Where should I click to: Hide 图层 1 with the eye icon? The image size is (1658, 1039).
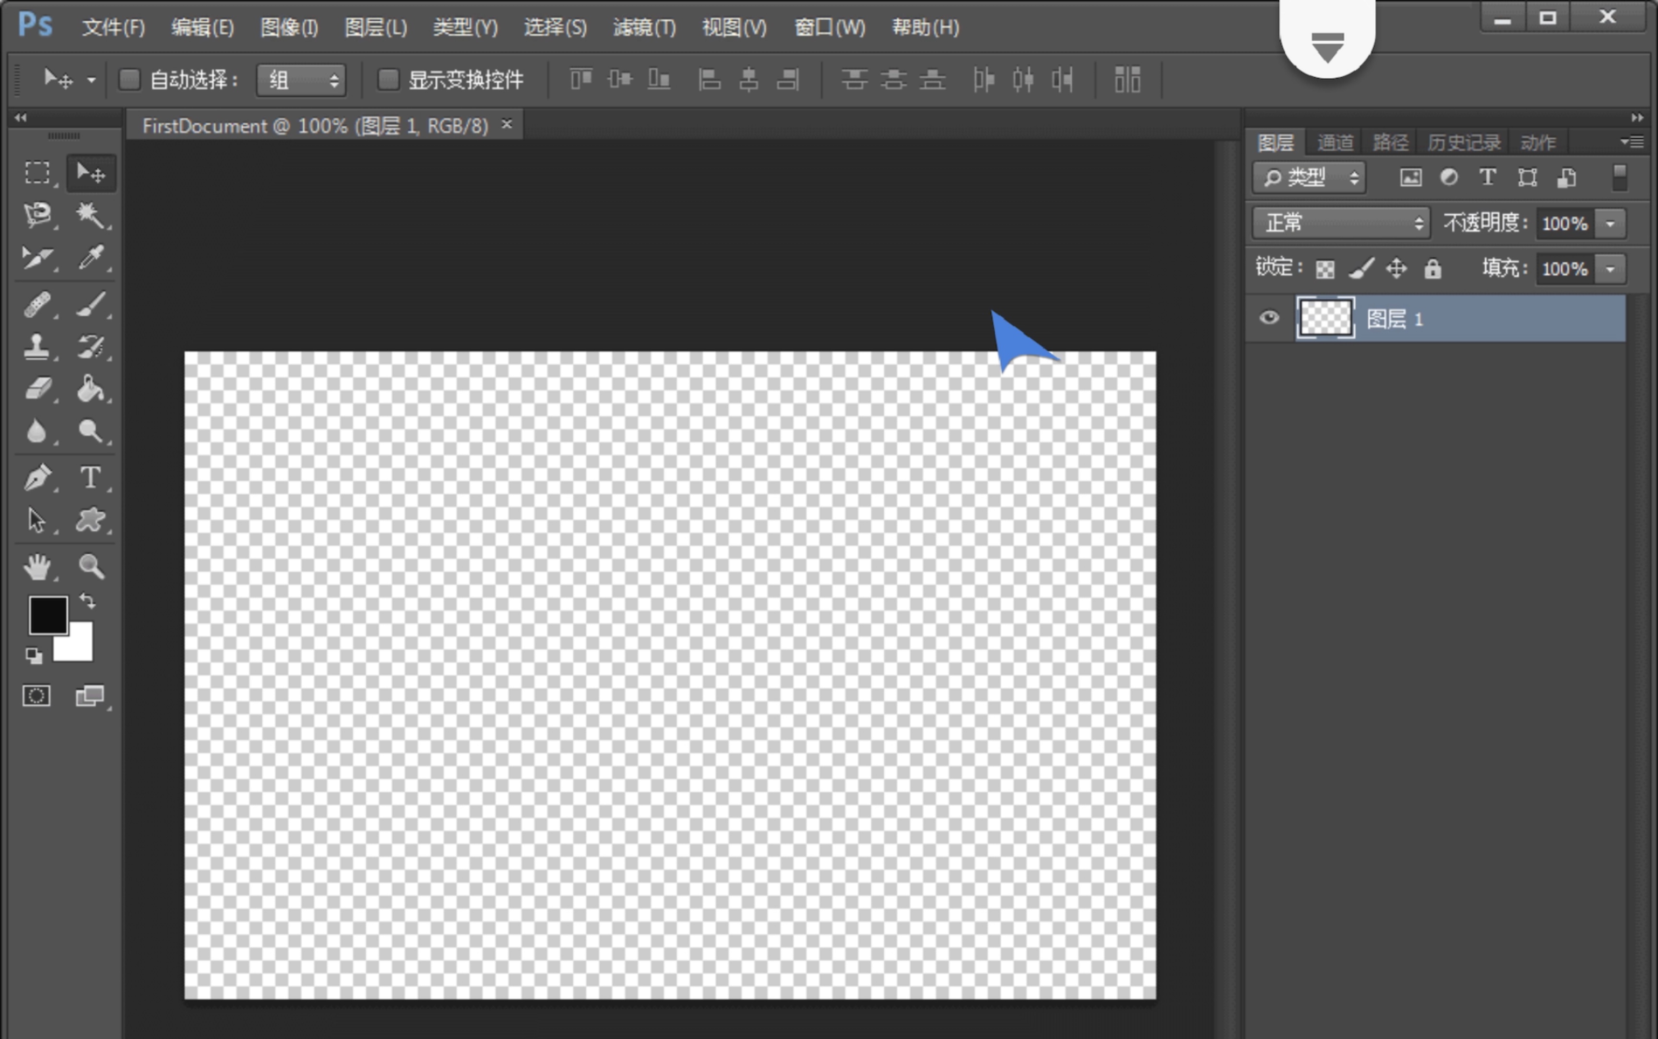click(x=1269, y=318)
